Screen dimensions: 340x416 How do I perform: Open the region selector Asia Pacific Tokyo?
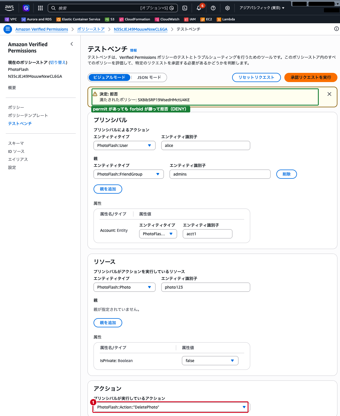point(262,8)
